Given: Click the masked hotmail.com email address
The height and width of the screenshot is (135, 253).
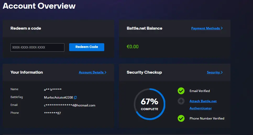Looking at the screenshot, I should pyautogui.click(x=70, y=105).
